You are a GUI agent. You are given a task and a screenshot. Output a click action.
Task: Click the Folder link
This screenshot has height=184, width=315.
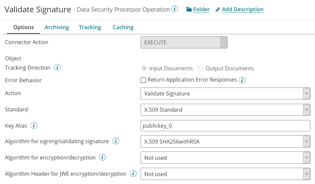[x=201, y=10]
